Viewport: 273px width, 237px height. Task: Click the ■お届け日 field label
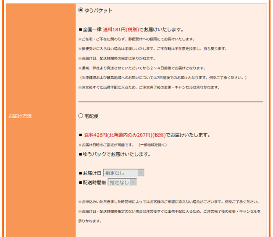pyautogui.click(x=90, y=173)
